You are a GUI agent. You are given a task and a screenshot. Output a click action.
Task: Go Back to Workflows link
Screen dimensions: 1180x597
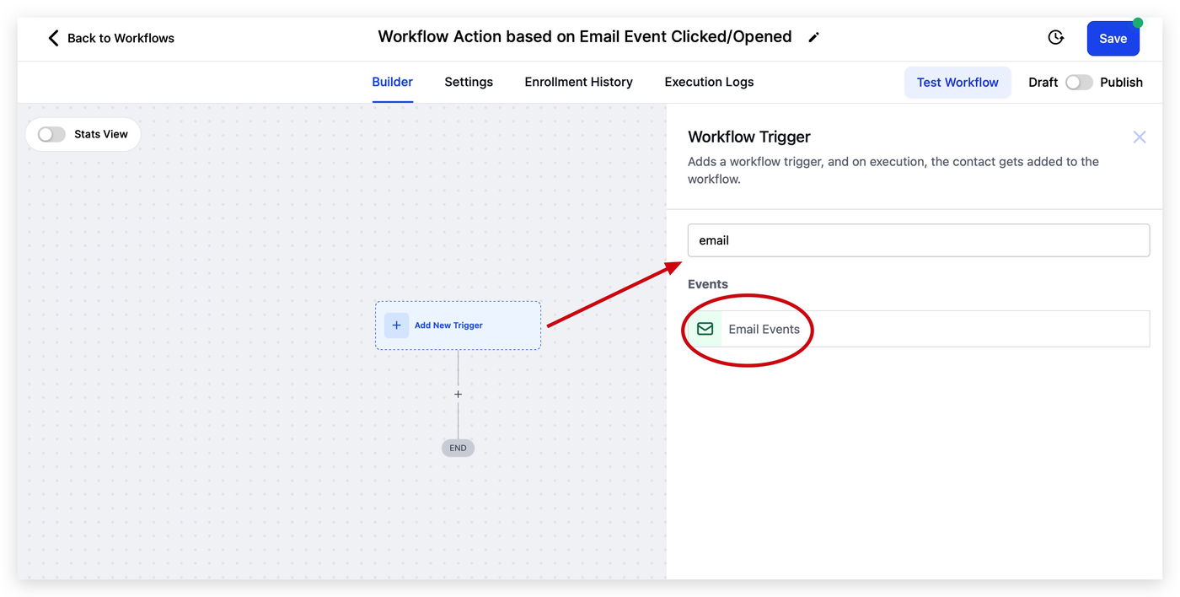(x=121, y=38)
